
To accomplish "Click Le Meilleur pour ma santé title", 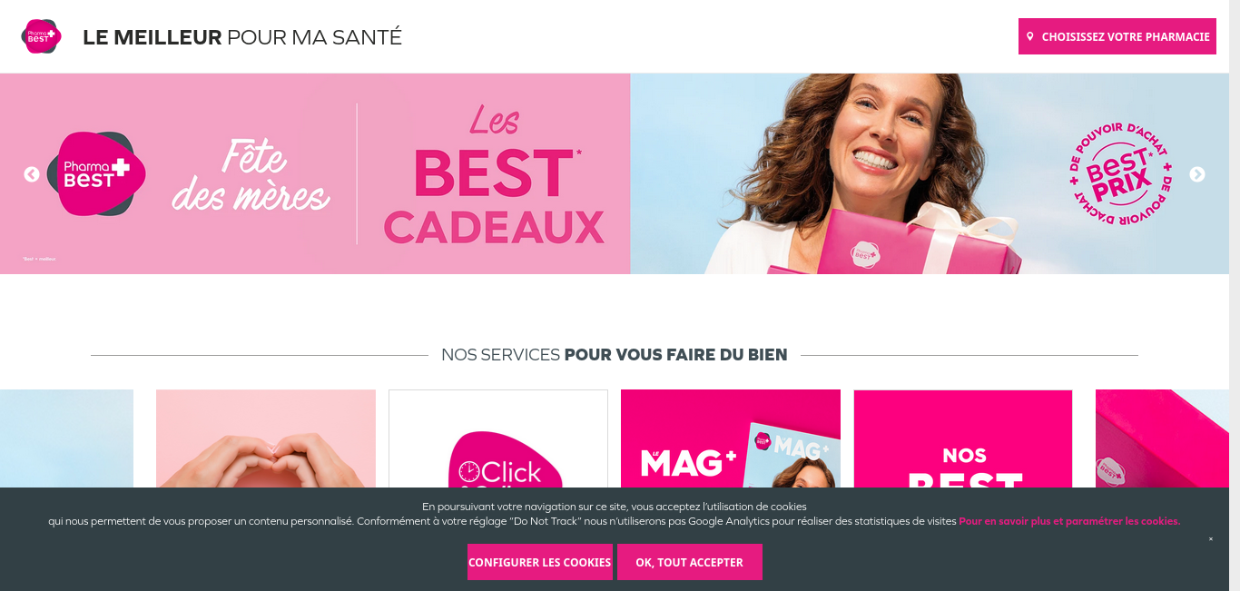I will (x=242, y=37).
